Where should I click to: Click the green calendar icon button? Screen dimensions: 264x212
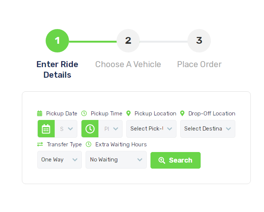[46, 129]
